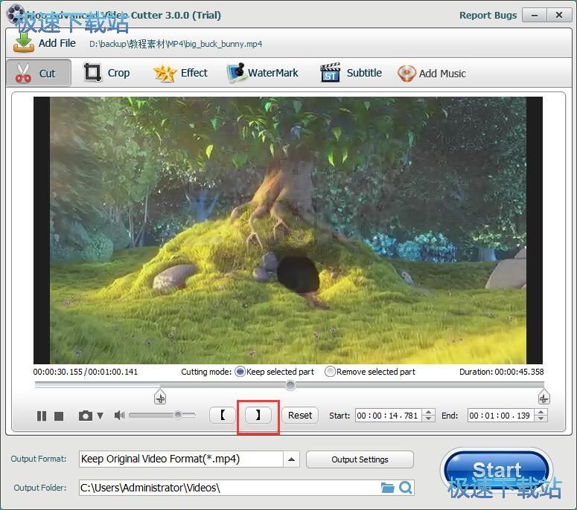Expand the snapshot options arrow

coord(100,416)
